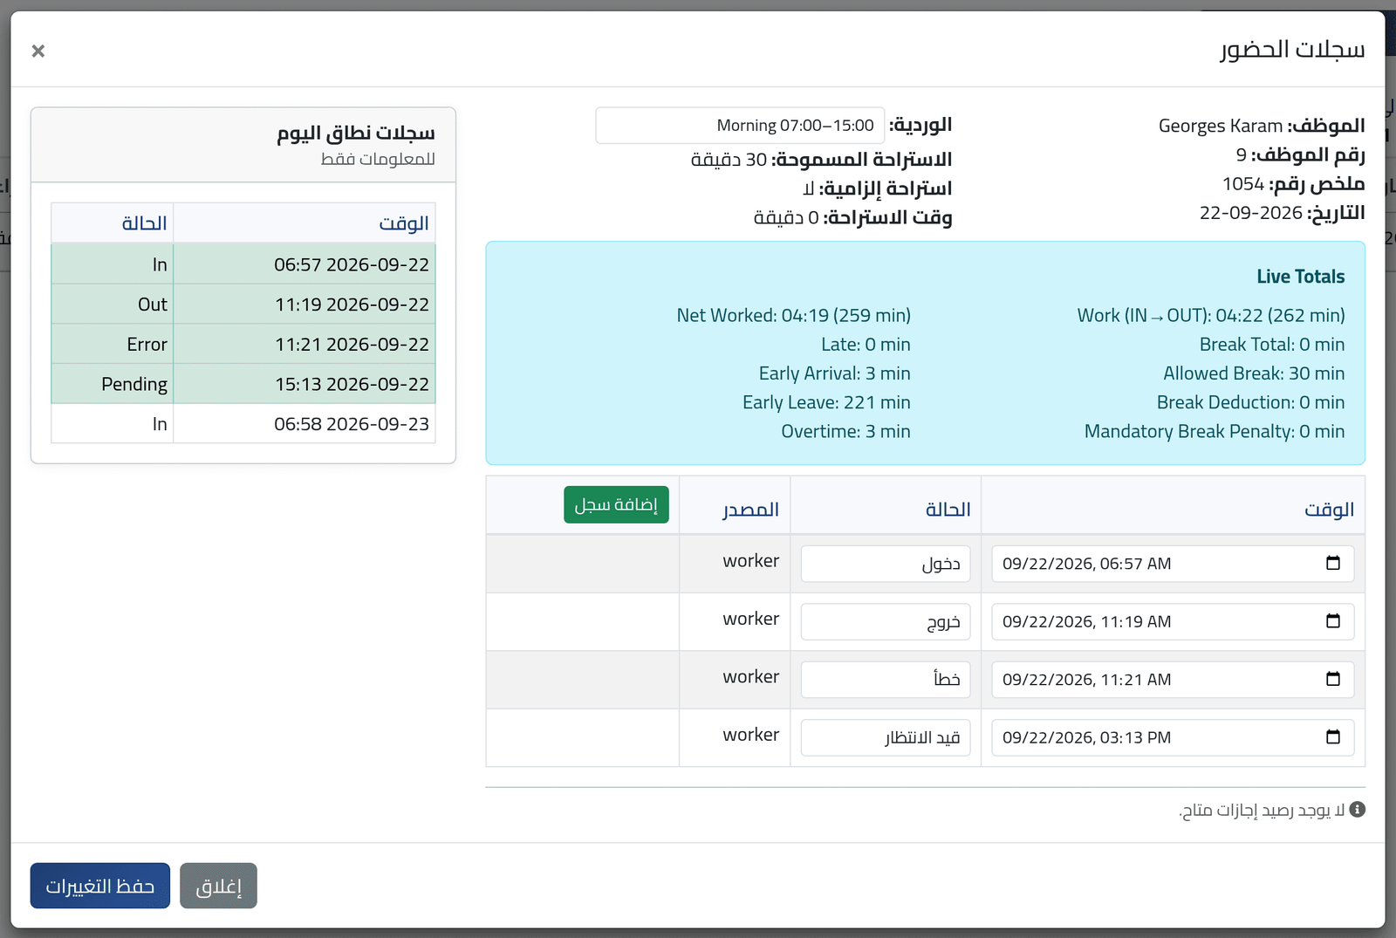Image resolution: width=1396 pixels, height=938 pixels.
Task: Click Net Worked: 04:19 (259 min) text
Action: point(793,315)
